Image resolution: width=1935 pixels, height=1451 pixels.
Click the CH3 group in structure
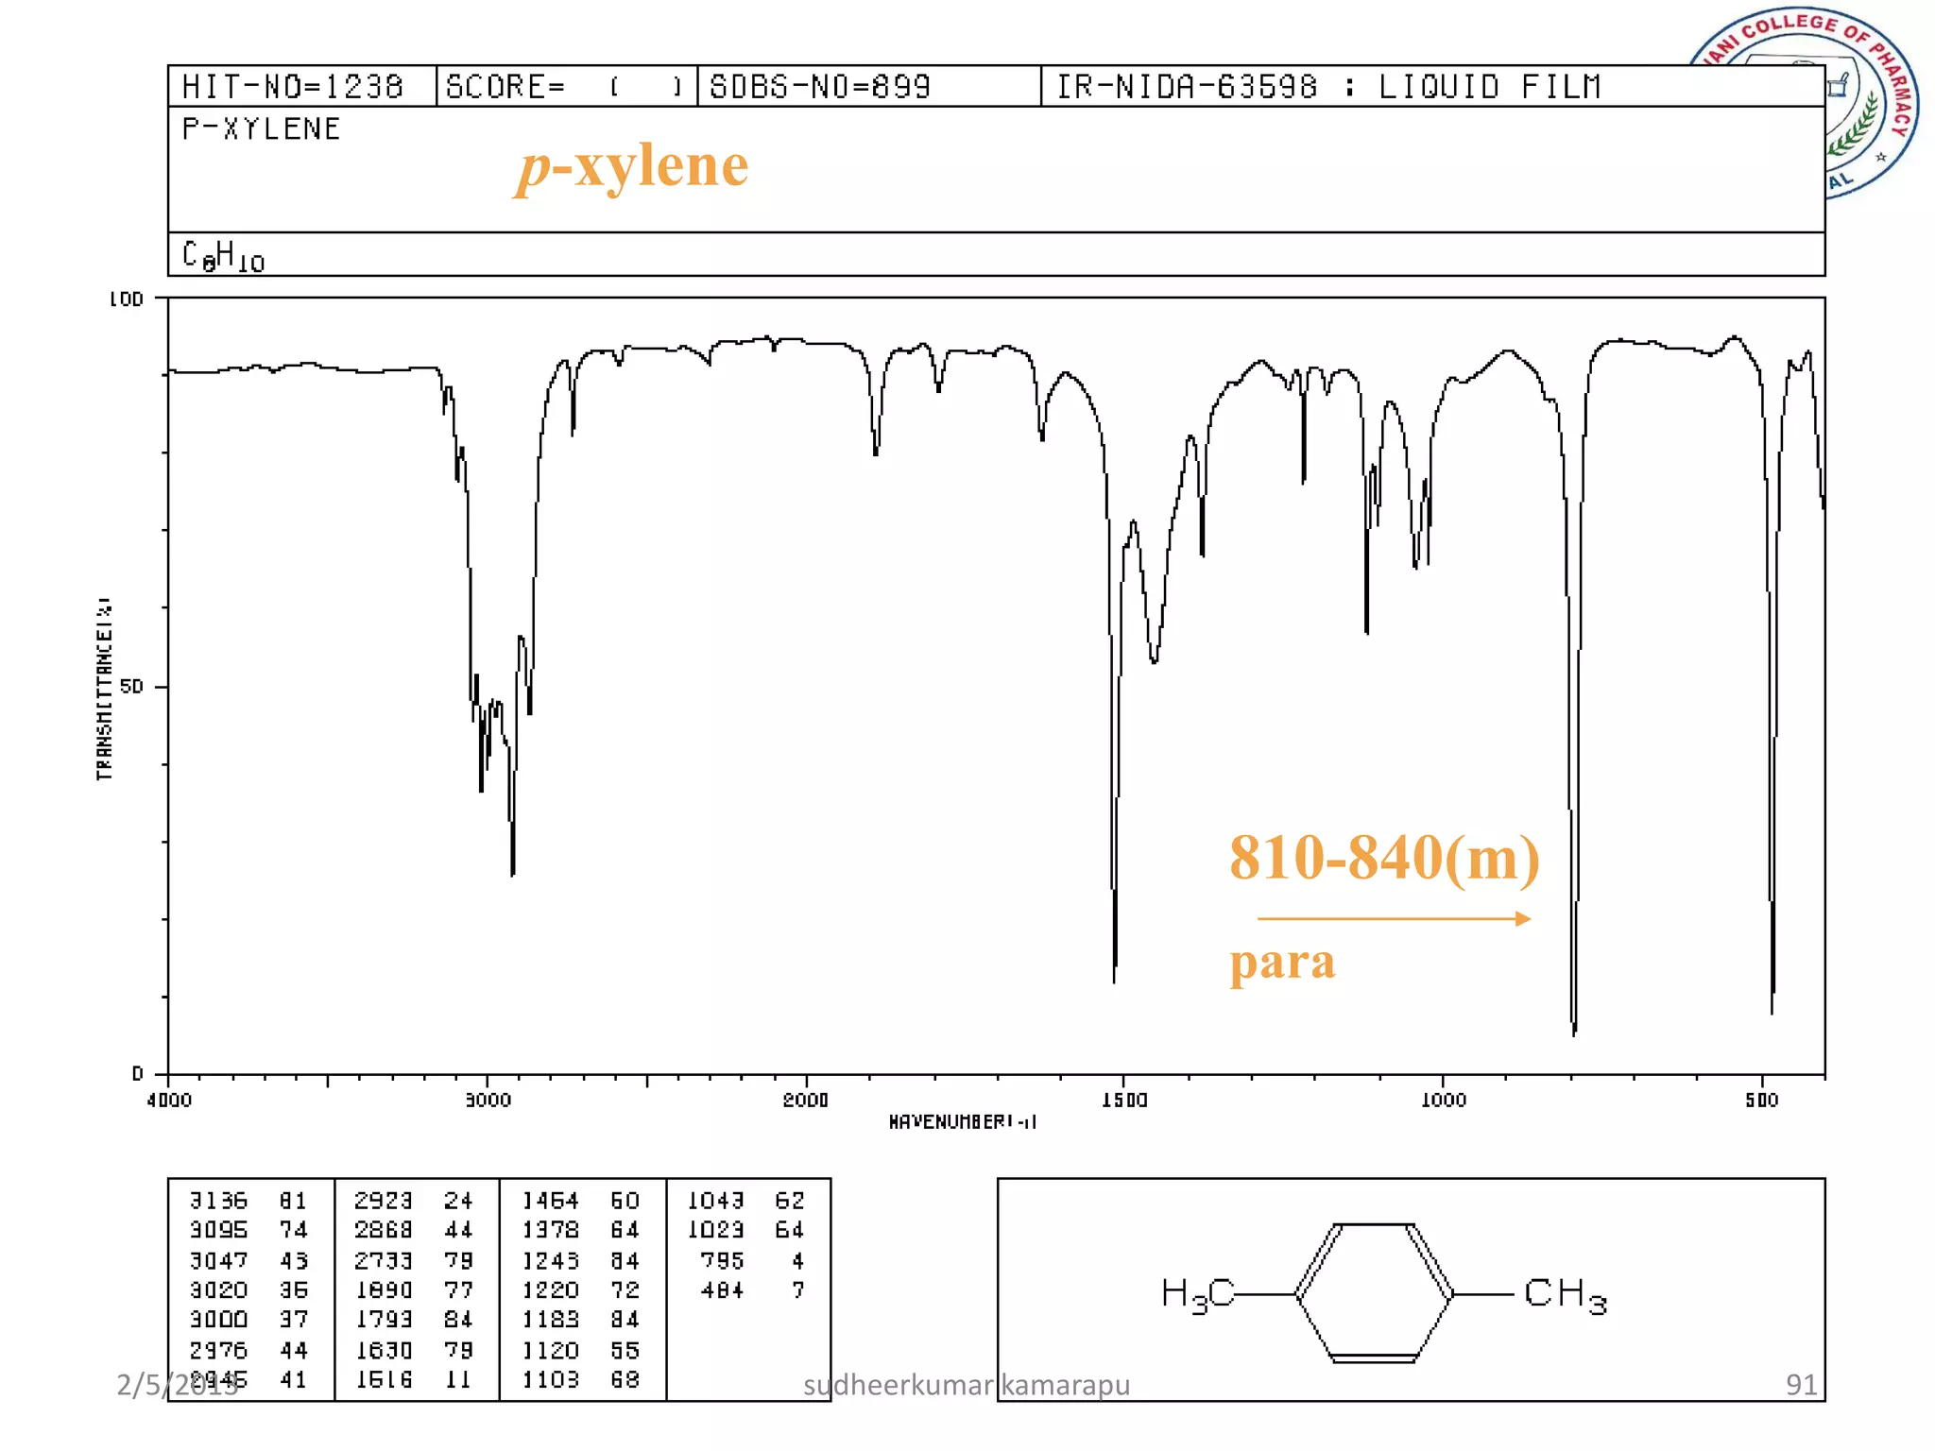(x=1566, y=1294)
